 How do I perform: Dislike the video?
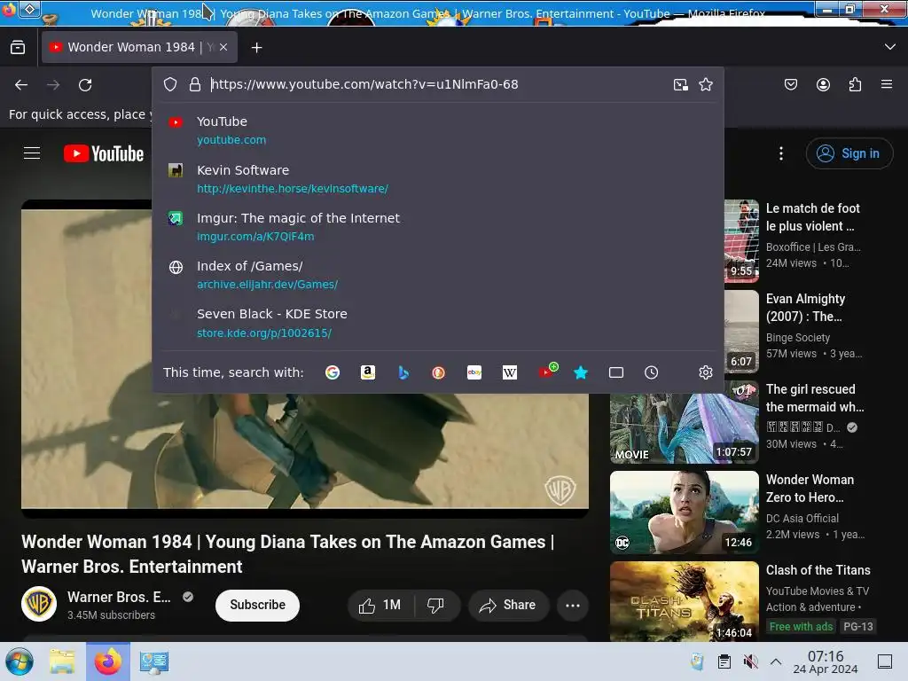(436, 605)
